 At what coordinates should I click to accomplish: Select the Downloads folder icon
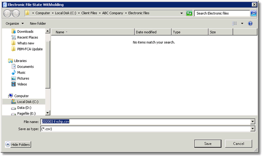(14, 31)
